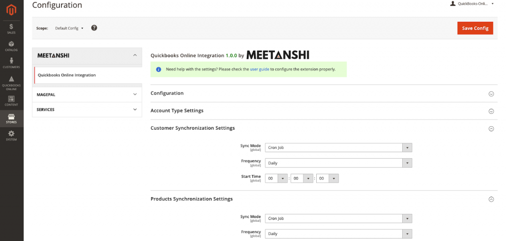506x241 pixels.
Task: Click the scope help question mark icon
Action: click(94, 28)
